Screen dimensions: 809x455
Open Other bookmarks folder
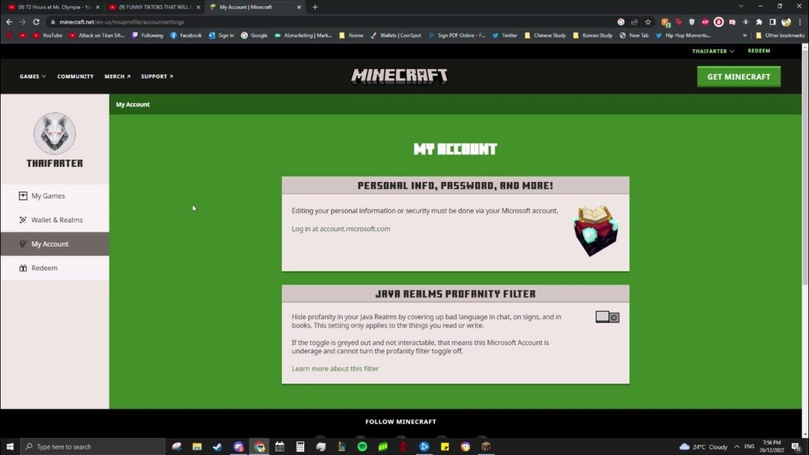tap(780, 35)
